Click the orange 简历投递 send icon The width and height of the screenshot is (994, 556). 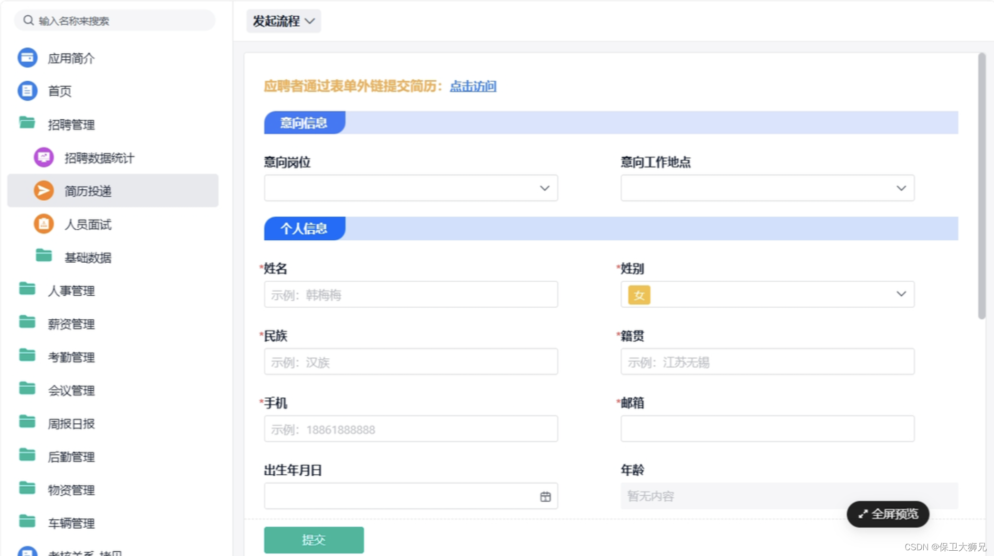(43, 191)
